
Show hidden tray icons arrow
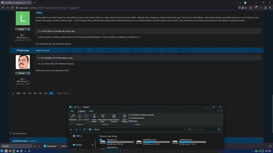click(253, 151)
